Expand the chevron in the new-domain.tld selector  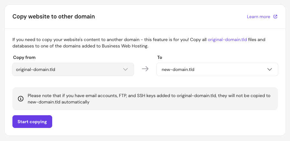pyautogui.click(x=270, y=69)
